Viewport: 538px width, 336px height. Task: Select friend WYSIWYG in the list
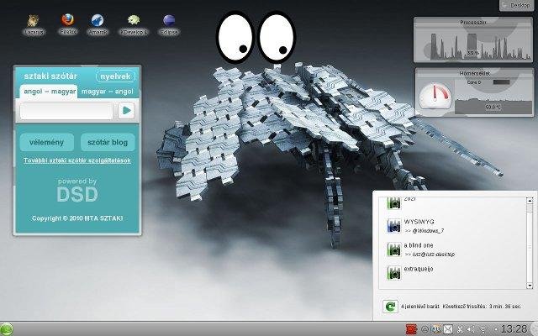click(x=419, y=222)
